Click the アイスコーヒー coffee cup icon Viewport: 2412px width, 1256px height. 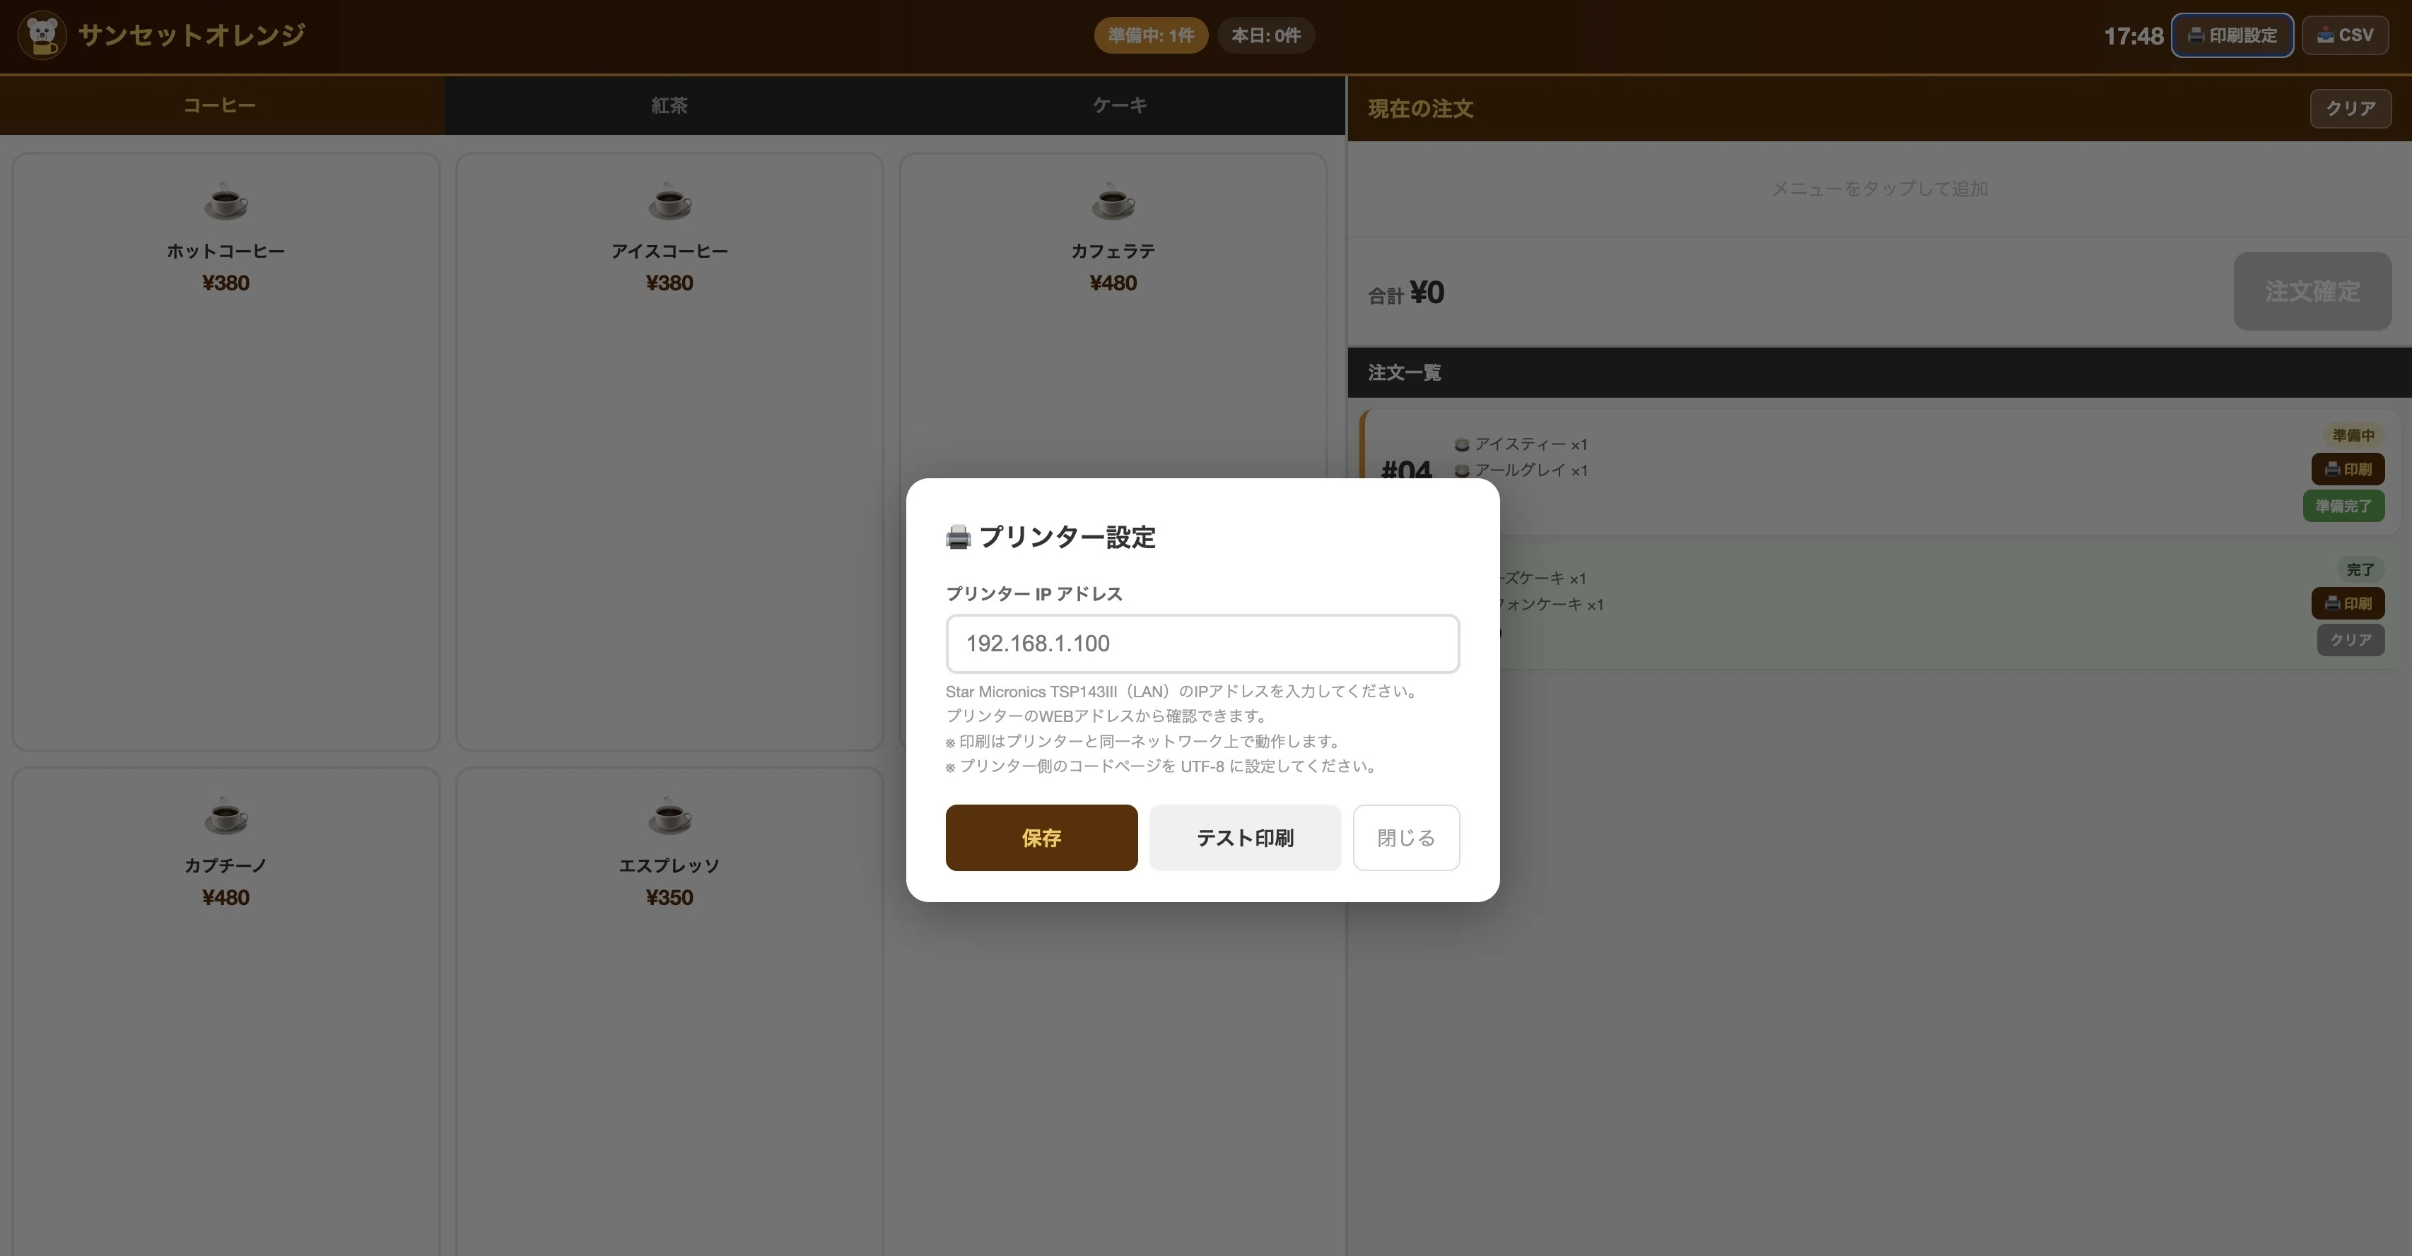click(669, 201)
